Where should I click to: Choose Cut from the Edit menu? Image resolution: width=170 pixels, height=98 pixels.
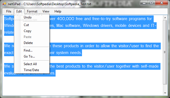32,25
